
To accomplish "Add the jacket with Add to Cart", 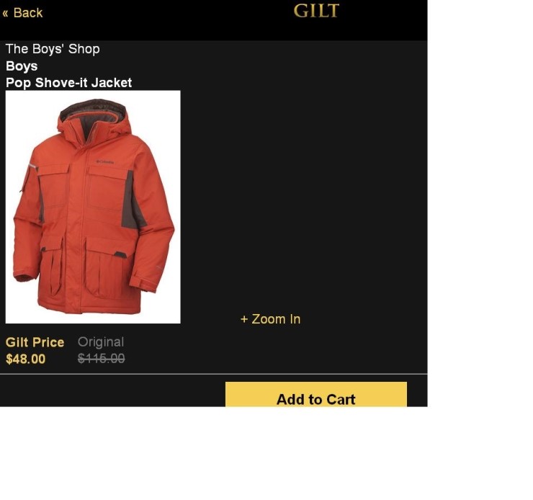I will point(316,394).
